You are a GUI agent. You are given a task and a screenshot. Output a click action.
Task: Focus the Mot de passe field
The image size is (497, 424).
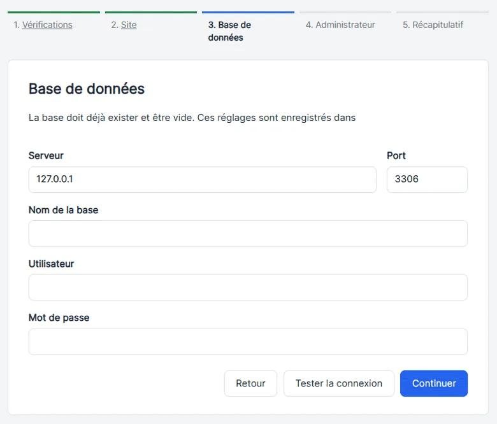tap(248, 342)
